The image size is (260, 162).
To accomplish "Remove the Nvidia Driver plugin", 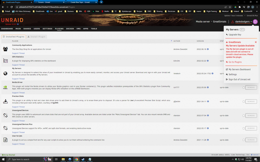I will [251, 87].
